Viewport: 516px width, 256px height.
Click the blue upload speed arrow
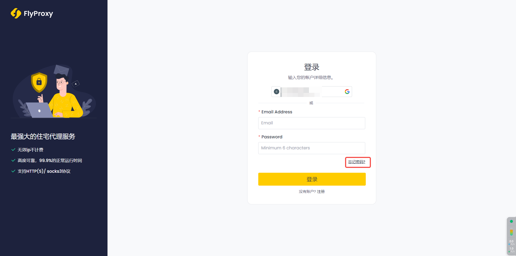coord(509,244)
